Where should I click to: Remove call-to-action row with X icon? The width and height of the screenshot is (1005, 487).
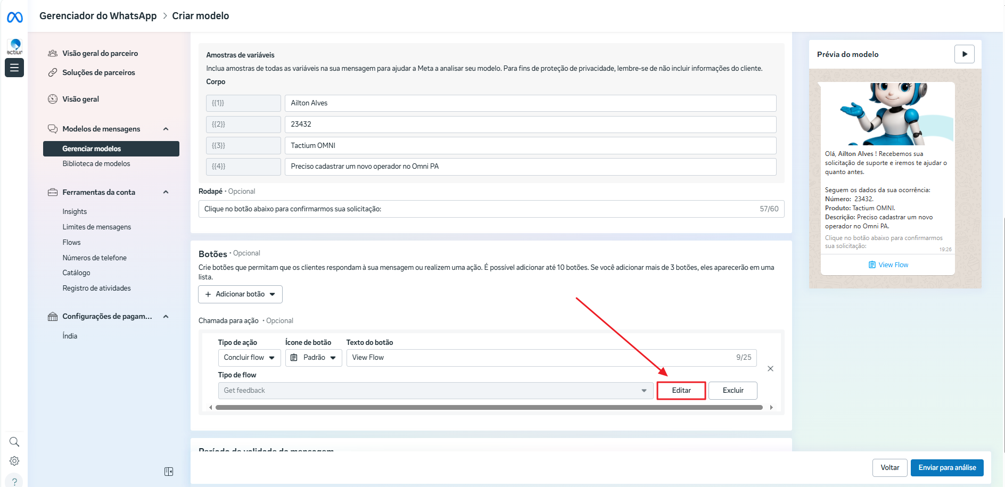click(x=770, y=369)
